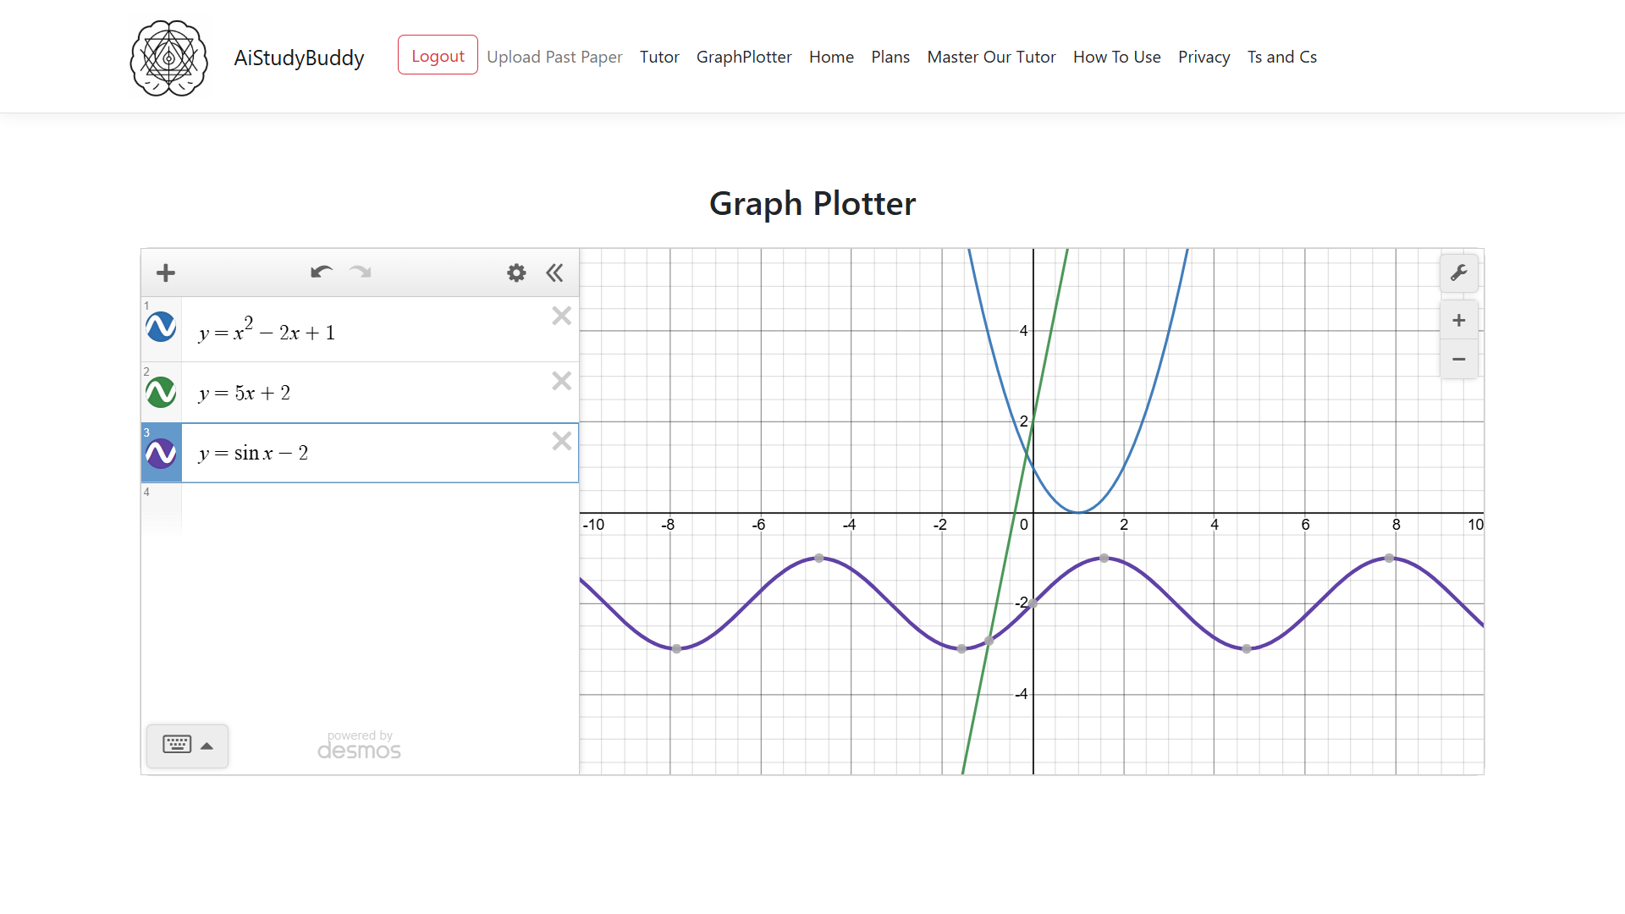The width and height of the screenshot is (1625, 914).
Task: Delete the sin x − 2 expression
Action: tap(561, 441)
